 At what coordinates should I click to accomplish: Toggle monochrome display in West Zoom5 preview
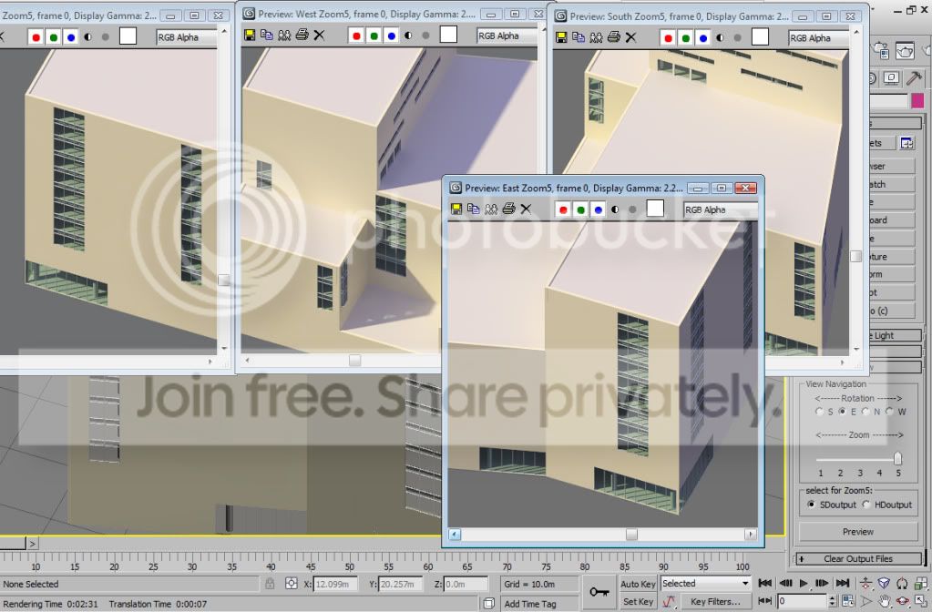(x=425, y=36)
